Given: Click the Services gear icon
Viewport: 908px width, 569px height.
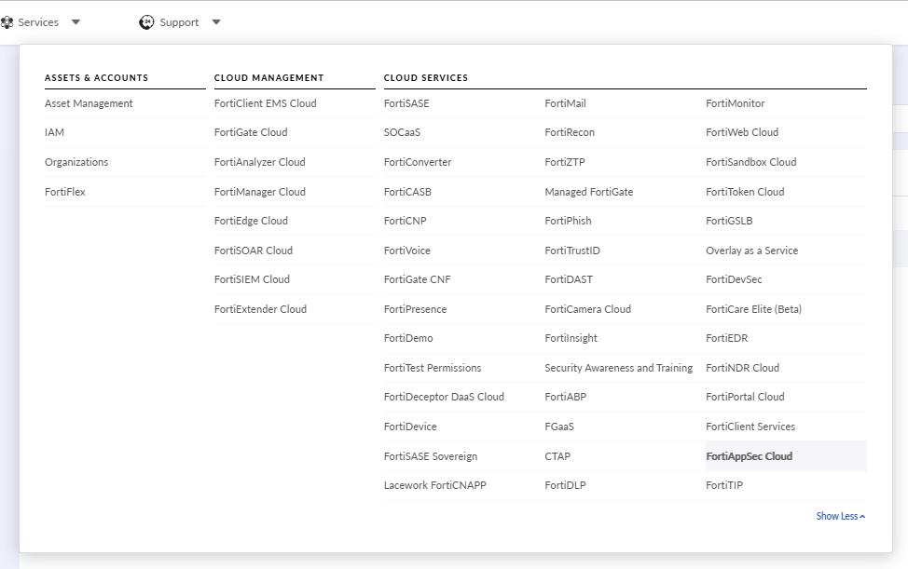Looking at the screenshot, I should pyautogui.click(x=7, y=22).
